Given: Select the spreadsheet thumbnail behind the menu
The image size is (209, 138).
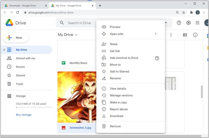Looking at the screenshot, I should point(171,83).
